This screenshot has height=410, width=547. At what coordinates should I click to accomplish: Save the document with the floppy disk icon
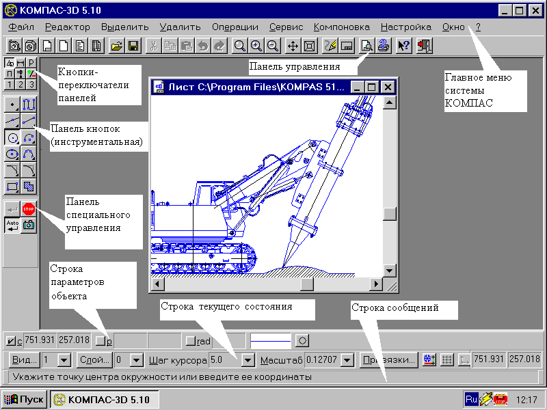tap(133, 46)
